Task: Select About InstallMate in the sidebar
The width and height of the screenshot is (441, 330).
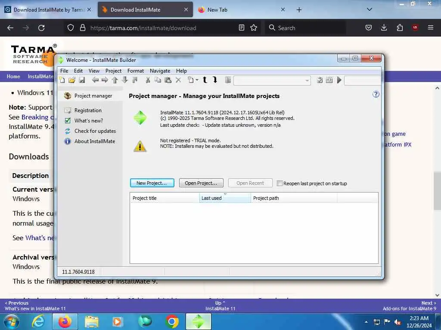Action: [x=90, y=141]
